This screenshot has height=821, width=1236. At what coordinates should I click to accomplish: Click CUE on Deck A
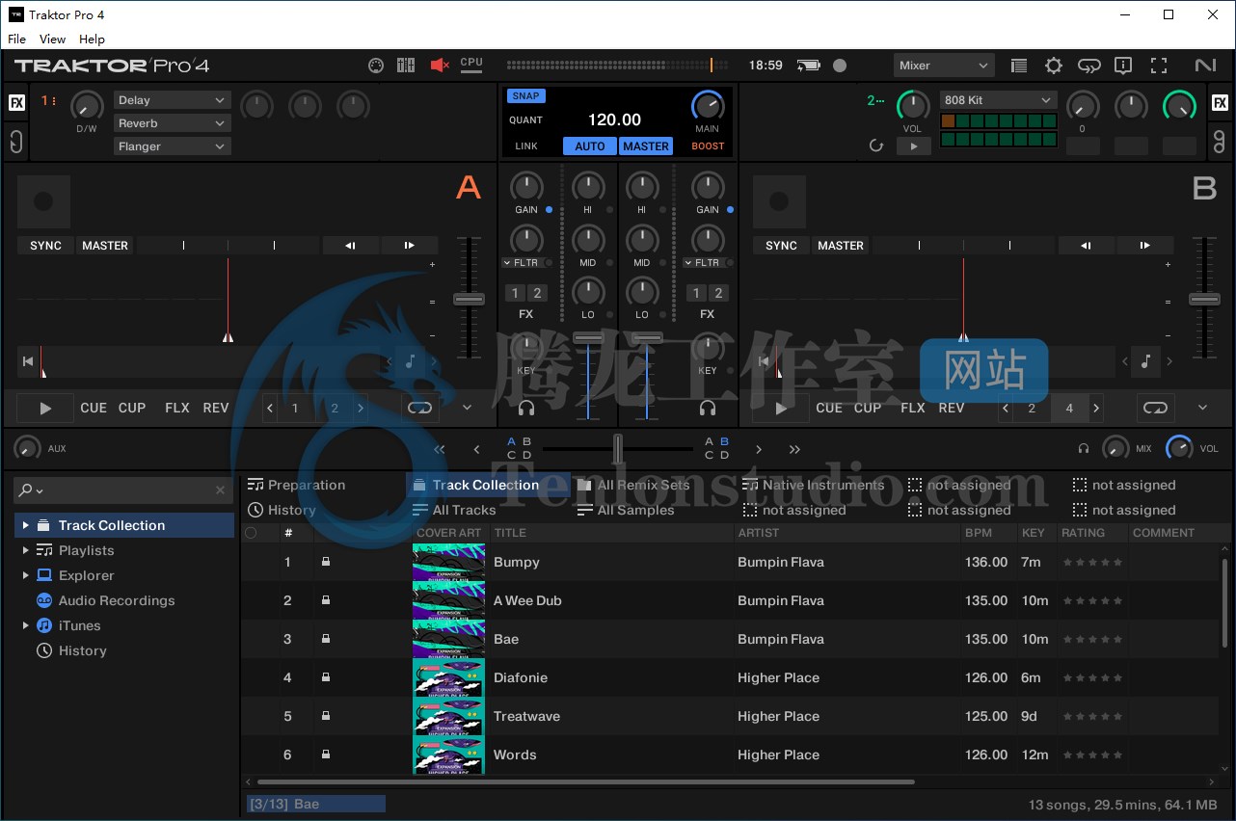tap(94, 408)
